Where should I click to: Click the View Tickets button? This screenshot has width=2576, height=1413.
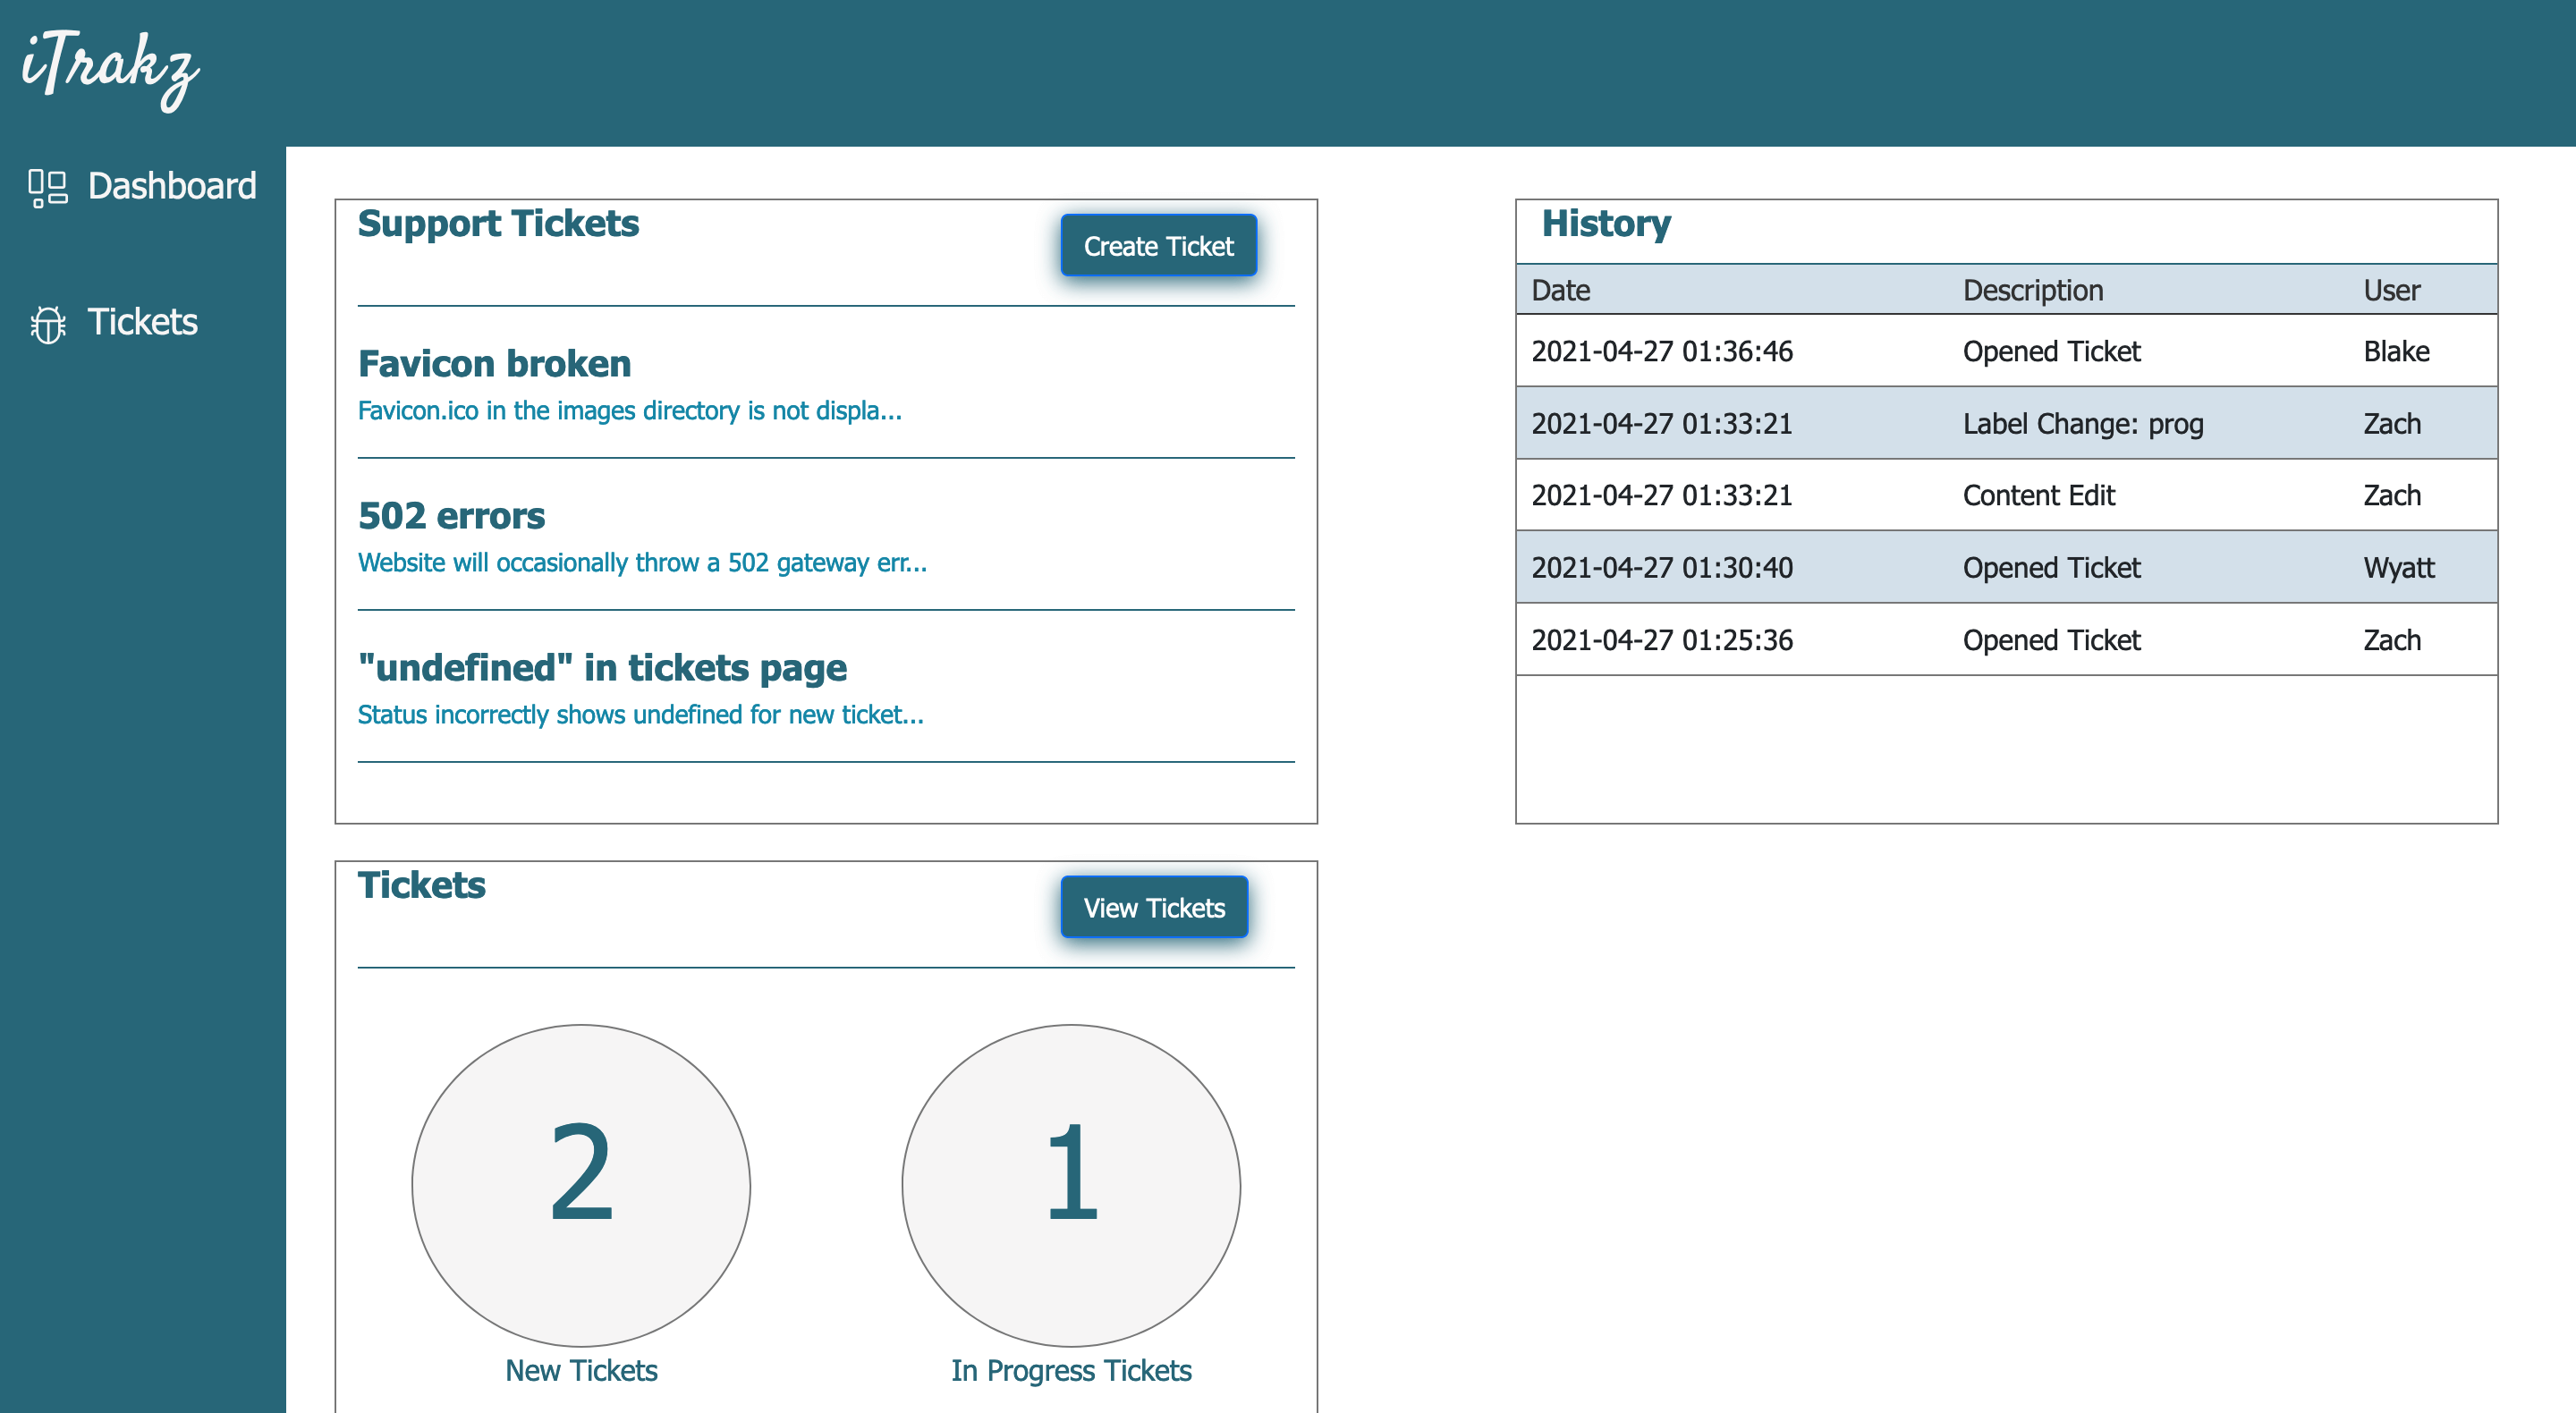pyautogui.click(x=1154, y=907)
